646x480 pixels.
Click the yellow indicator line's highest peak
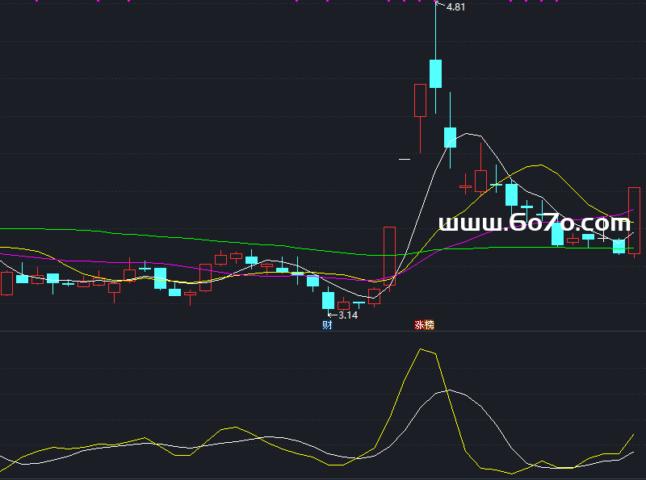pyautogui.click(x=422, y=349)
